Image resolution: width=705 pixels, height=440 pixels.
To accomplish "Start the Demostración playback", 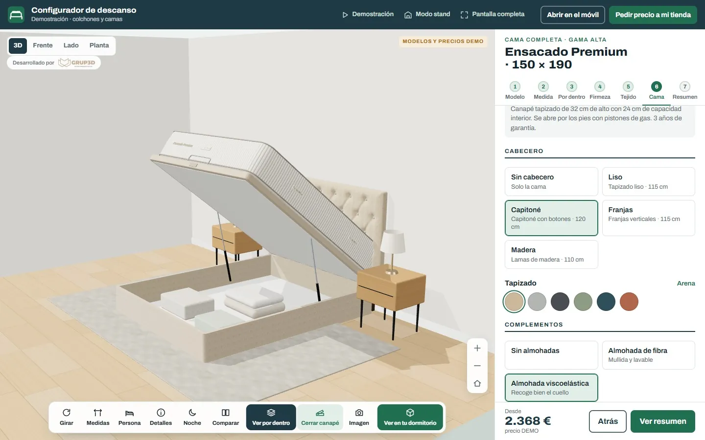I will tap(368, 14).
